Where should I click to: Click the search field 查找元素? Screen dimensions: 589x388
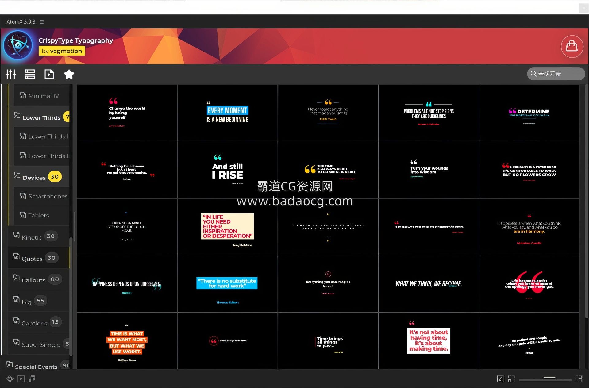pyautogui.click(x=556, y=74)
